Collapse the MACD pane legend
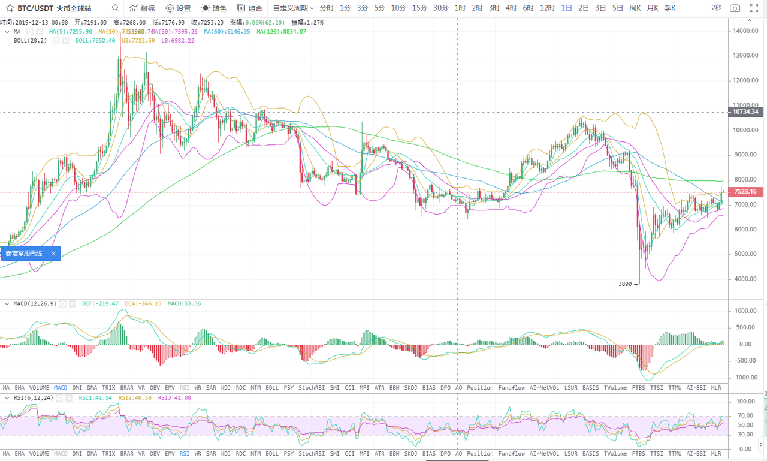 (7, 304)
